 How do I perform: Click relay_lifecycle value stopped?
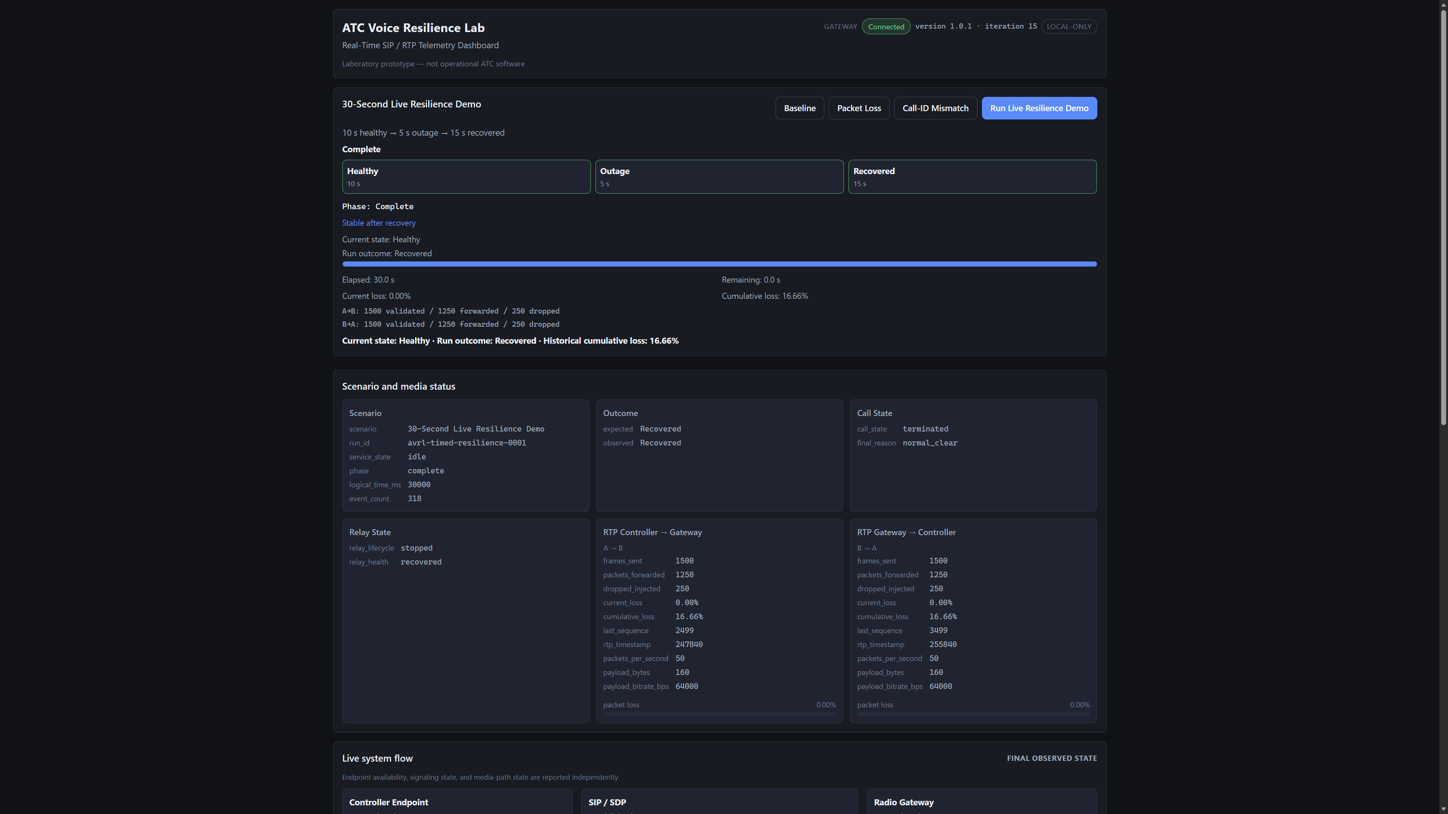[x=417, y=548]
